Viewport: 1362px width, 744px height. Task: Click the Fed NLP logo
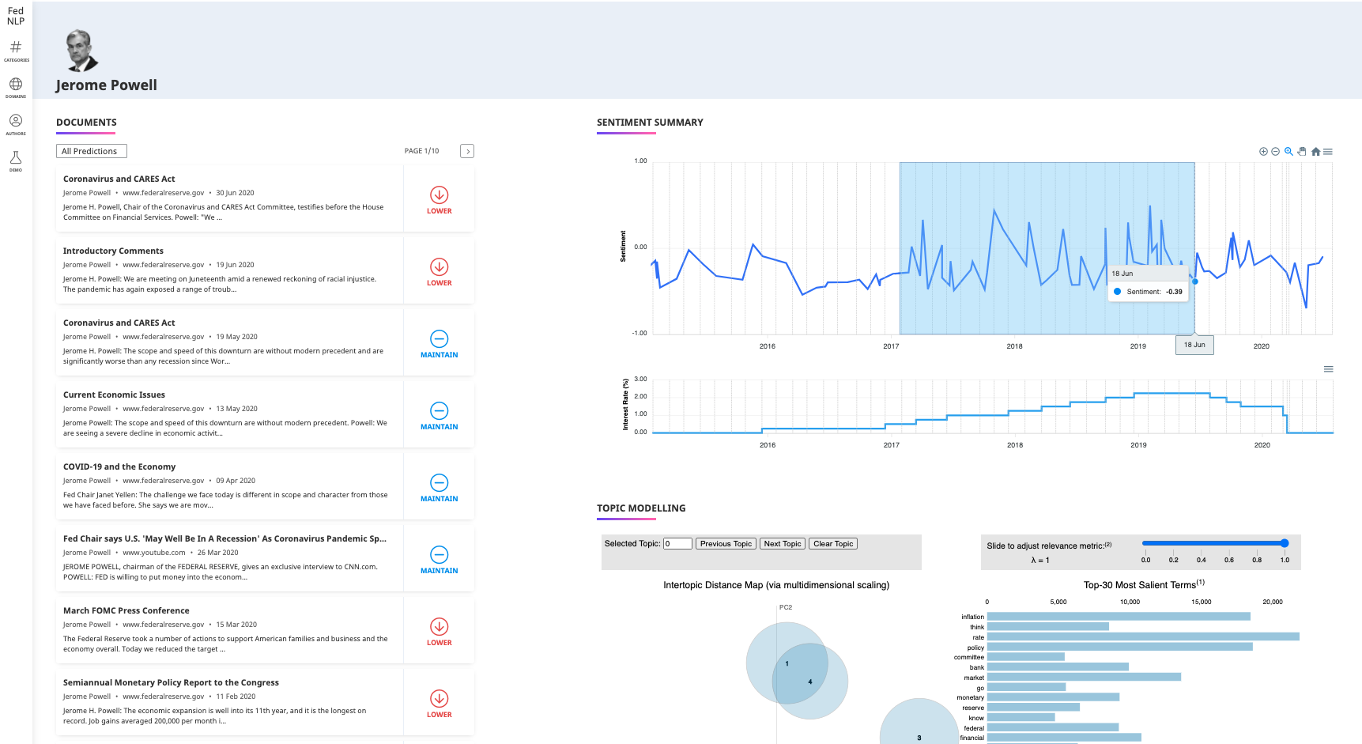click(x=16, y=16)
